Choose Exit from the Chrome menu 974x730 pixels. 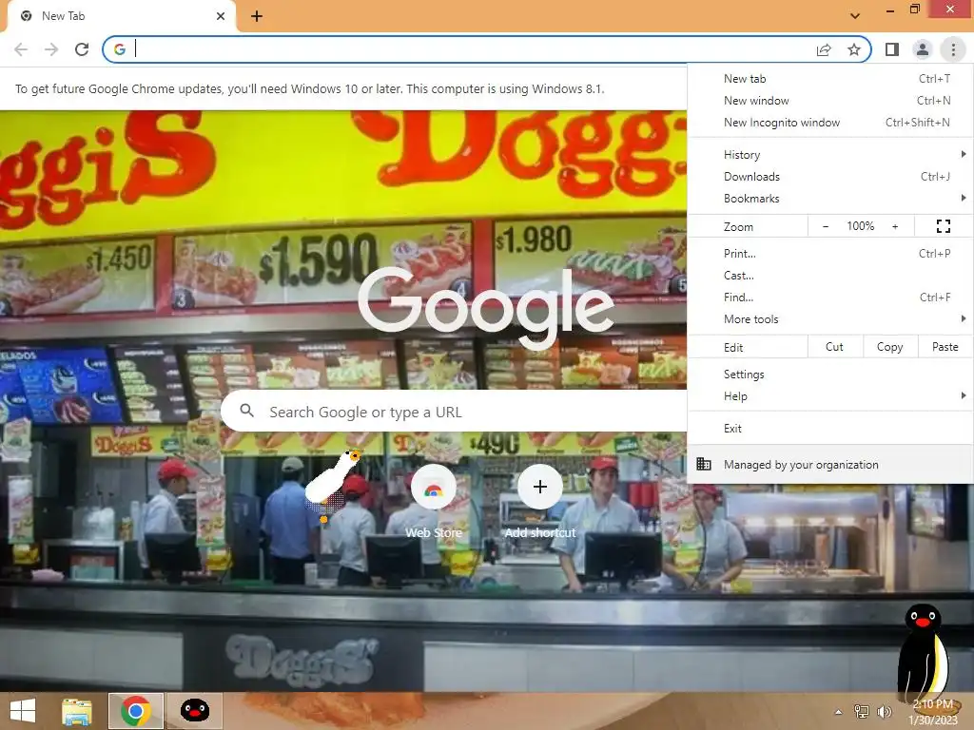coord(830,429)
